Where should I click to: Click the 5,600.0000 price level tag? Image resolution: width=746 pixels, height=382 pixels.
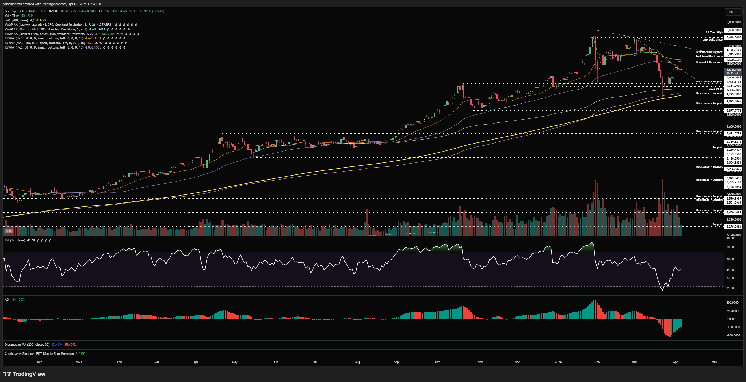(733, 30)
